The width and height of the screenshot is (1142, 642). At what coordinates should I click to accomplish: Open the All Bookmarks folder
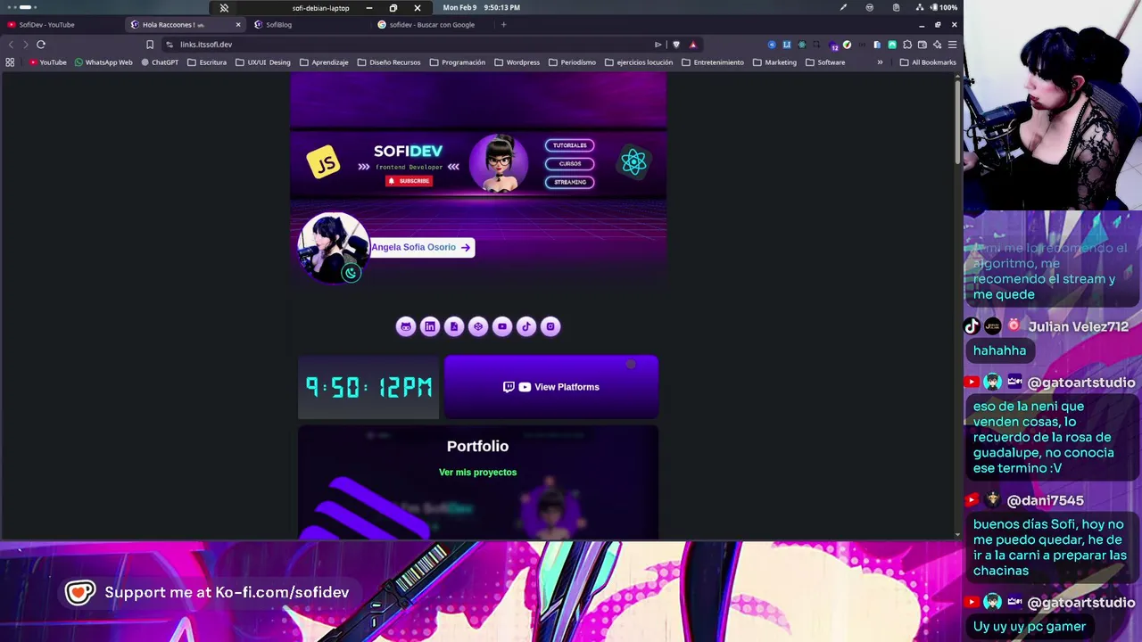(928, 62)
